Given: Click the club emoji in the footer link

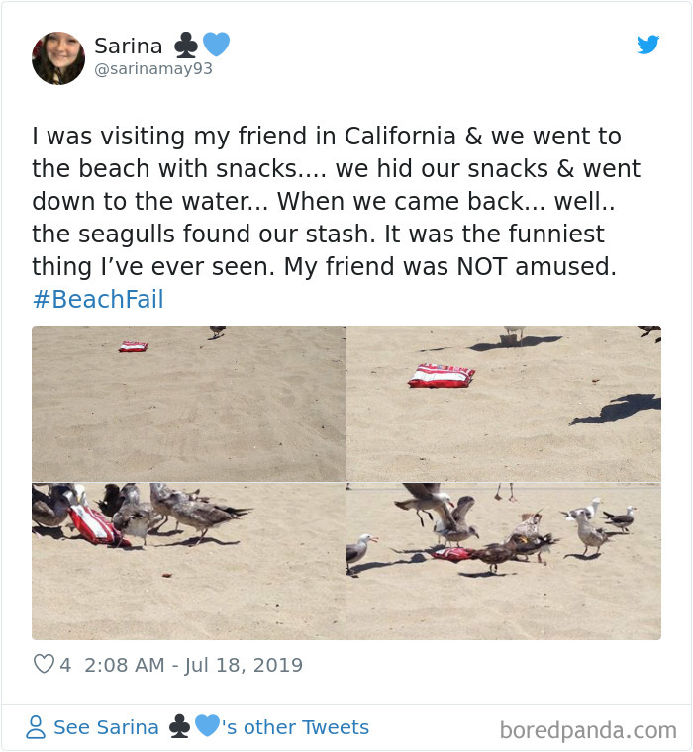Looking at the screenshot, I should [179, 727].
